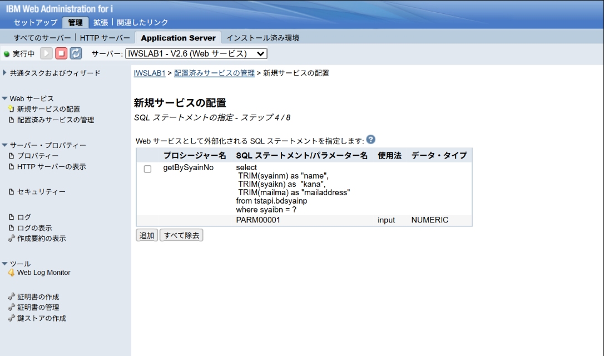
Task: Click the プロシージャー名 column header
Action: [x=195, y=155]
